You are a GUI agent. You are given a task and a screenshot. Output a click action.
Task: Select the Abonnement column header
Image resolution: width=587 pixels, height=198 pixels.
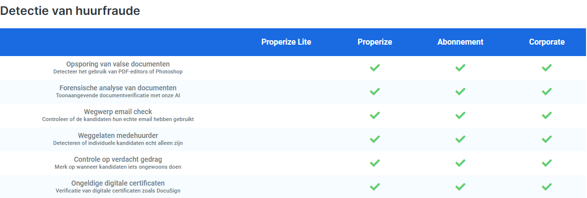[x=460, y=42]
